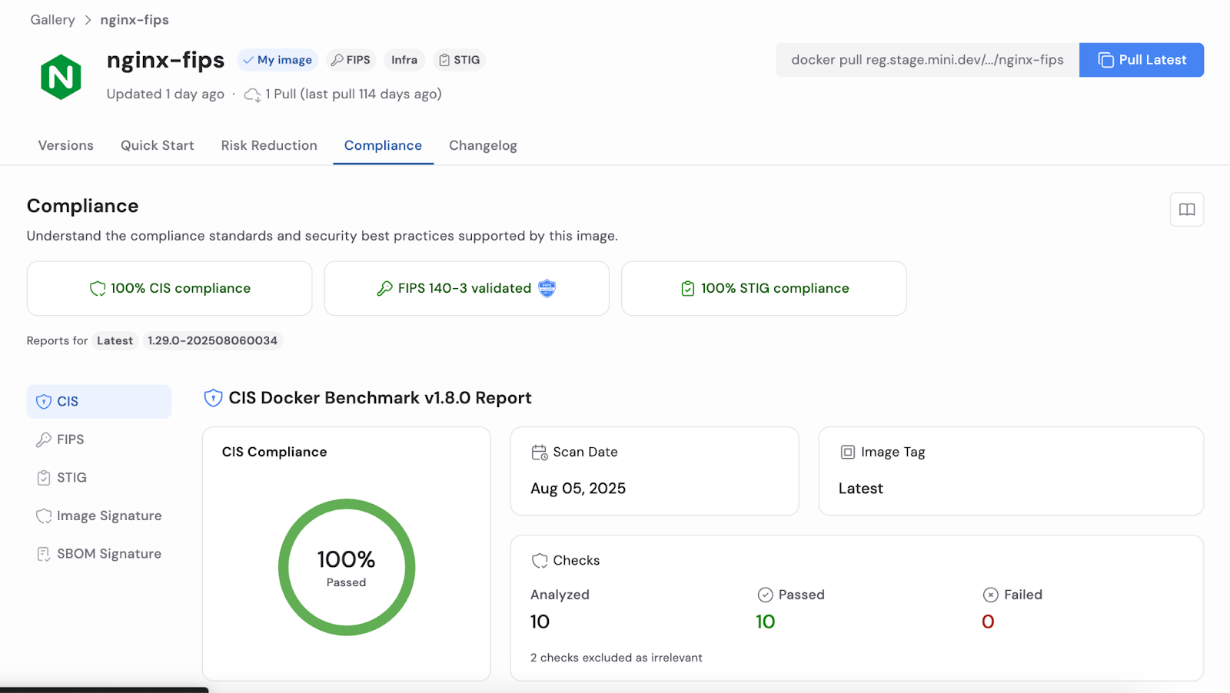Image resolution: width=1230 pixels, height=693 pixels.
Task: Open the Changelog tab
Action: point(483,145)
